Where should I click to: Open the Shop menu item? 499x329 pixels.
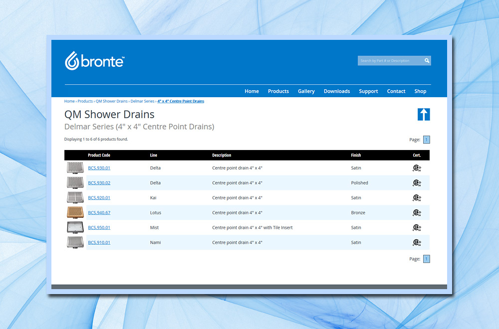click(420, 91)
